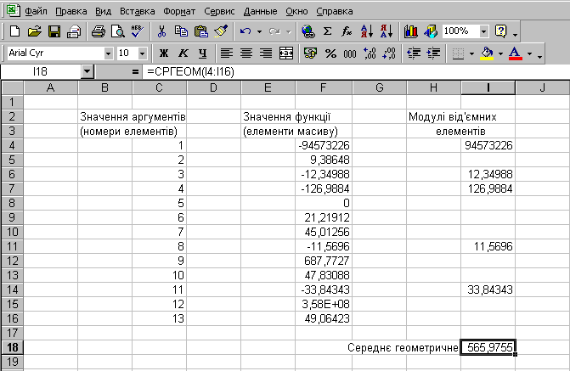This screenshot has width=570, height=371.
Task: Click the AutoSum sigma icon
Action: tap(327, 31)
